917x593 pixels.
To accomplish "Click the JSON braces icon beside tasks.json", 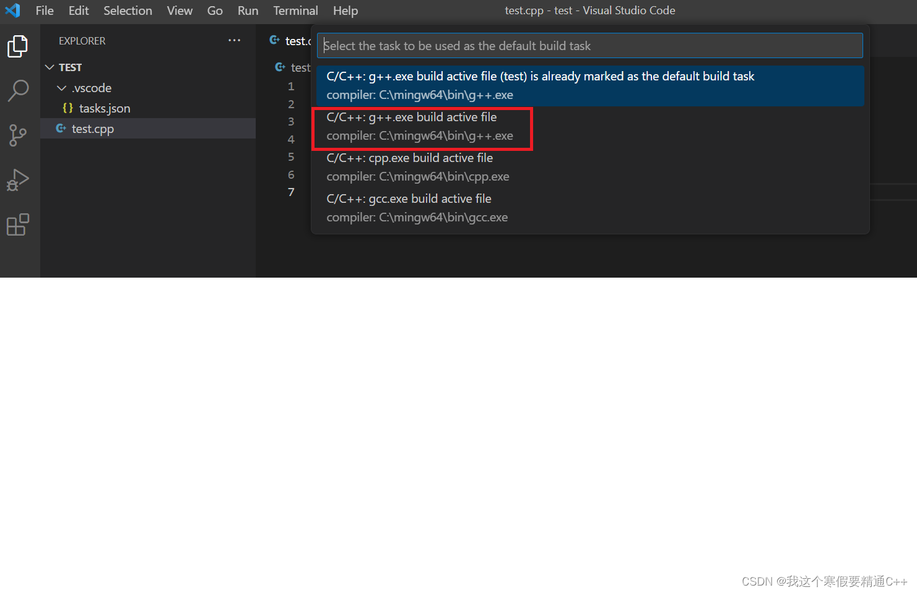I will pyautogui.click(x=68, y=108).
